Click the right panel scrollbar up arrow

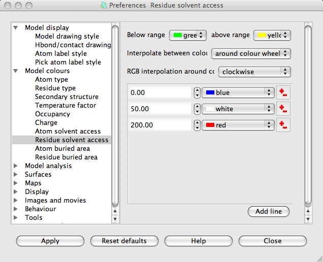tap(308, 211)
